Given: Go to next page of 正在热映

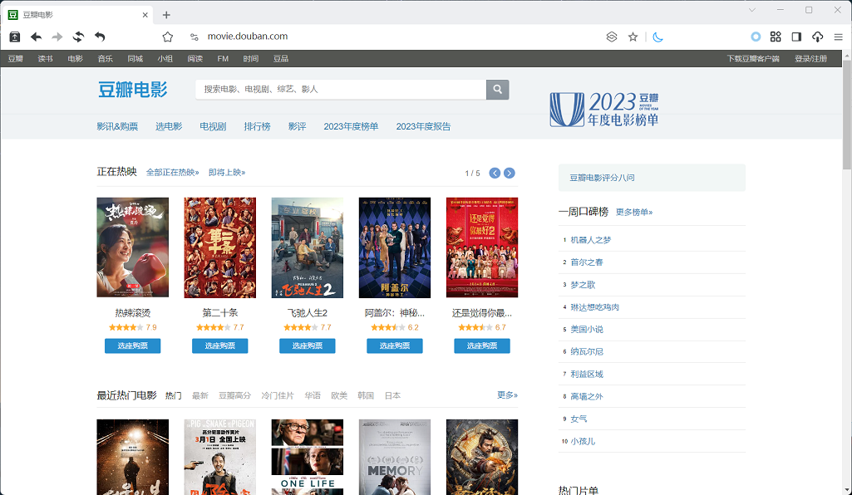Looking at the screenshot, I should [510, 173].
